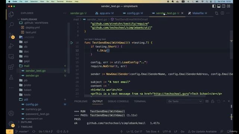This screenshot has width=239, height=134.
Task: Open the Accounts menu
Action: (11, 113)
